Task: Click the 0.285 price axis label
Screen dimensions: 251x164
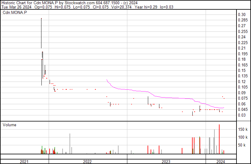Action: pyautogui.click(x=243, y=20)
